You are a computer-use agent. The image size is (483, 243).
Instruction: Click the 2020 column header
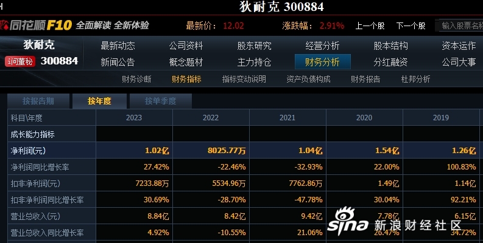click(364, 118)
